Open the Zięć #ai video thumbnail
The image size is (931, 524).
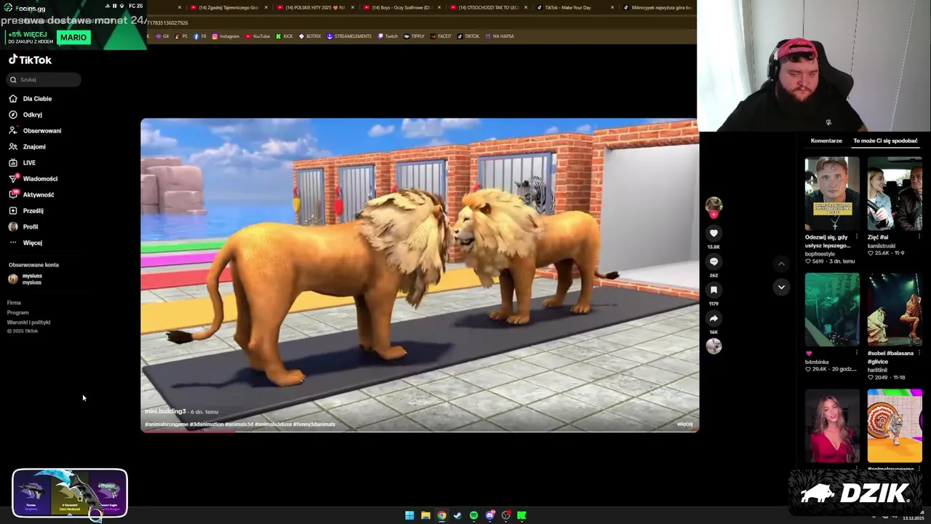coord(895,194)
